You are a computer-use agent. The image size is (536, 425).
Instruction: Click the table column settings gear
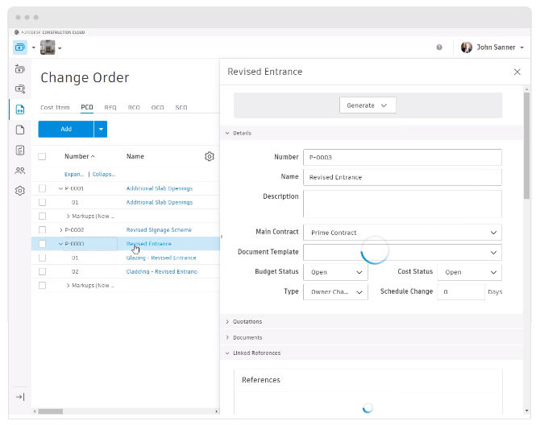click(x=210, y=156)
